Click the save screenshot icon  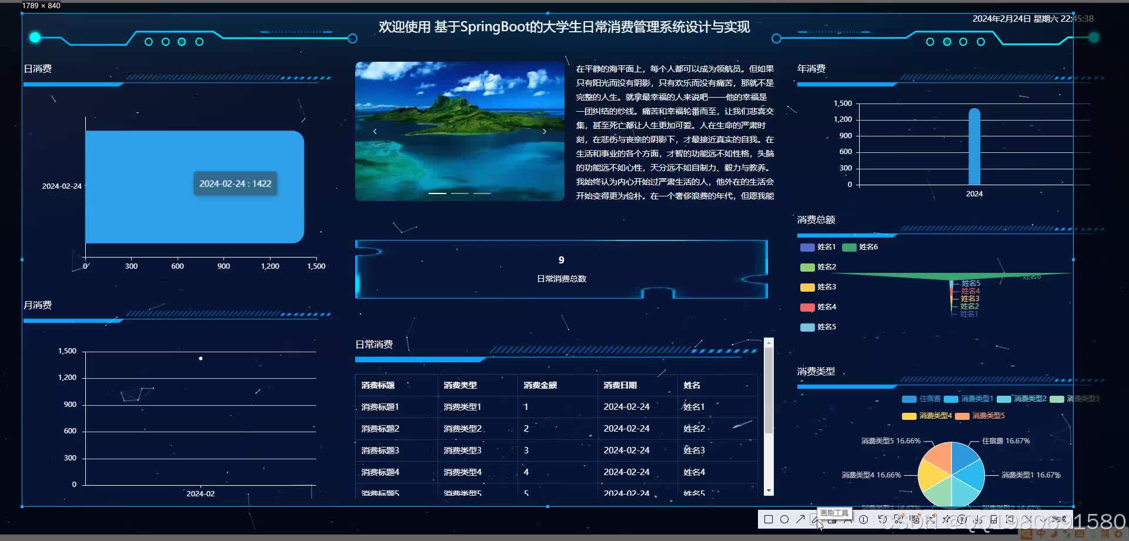coord(977,520)
